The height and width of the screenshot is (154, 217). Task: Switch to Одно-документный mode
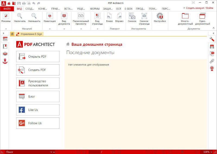(202, 19)
